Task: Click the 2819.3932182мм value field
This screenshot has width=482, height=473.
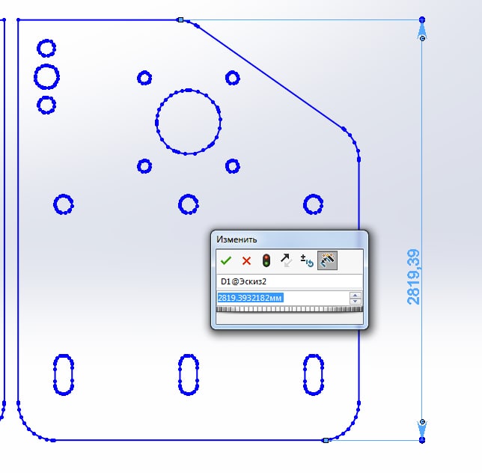Action: click(x=283, y=298)
